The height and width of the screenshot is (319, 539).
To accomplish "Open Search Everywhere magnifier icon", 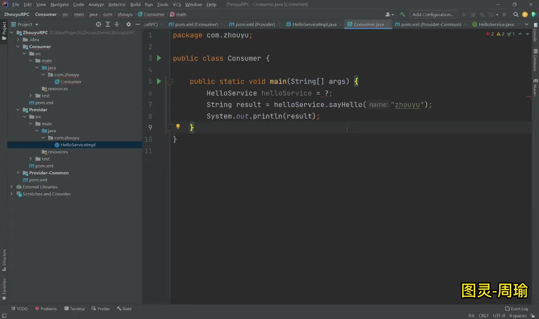I will point(516,14).
